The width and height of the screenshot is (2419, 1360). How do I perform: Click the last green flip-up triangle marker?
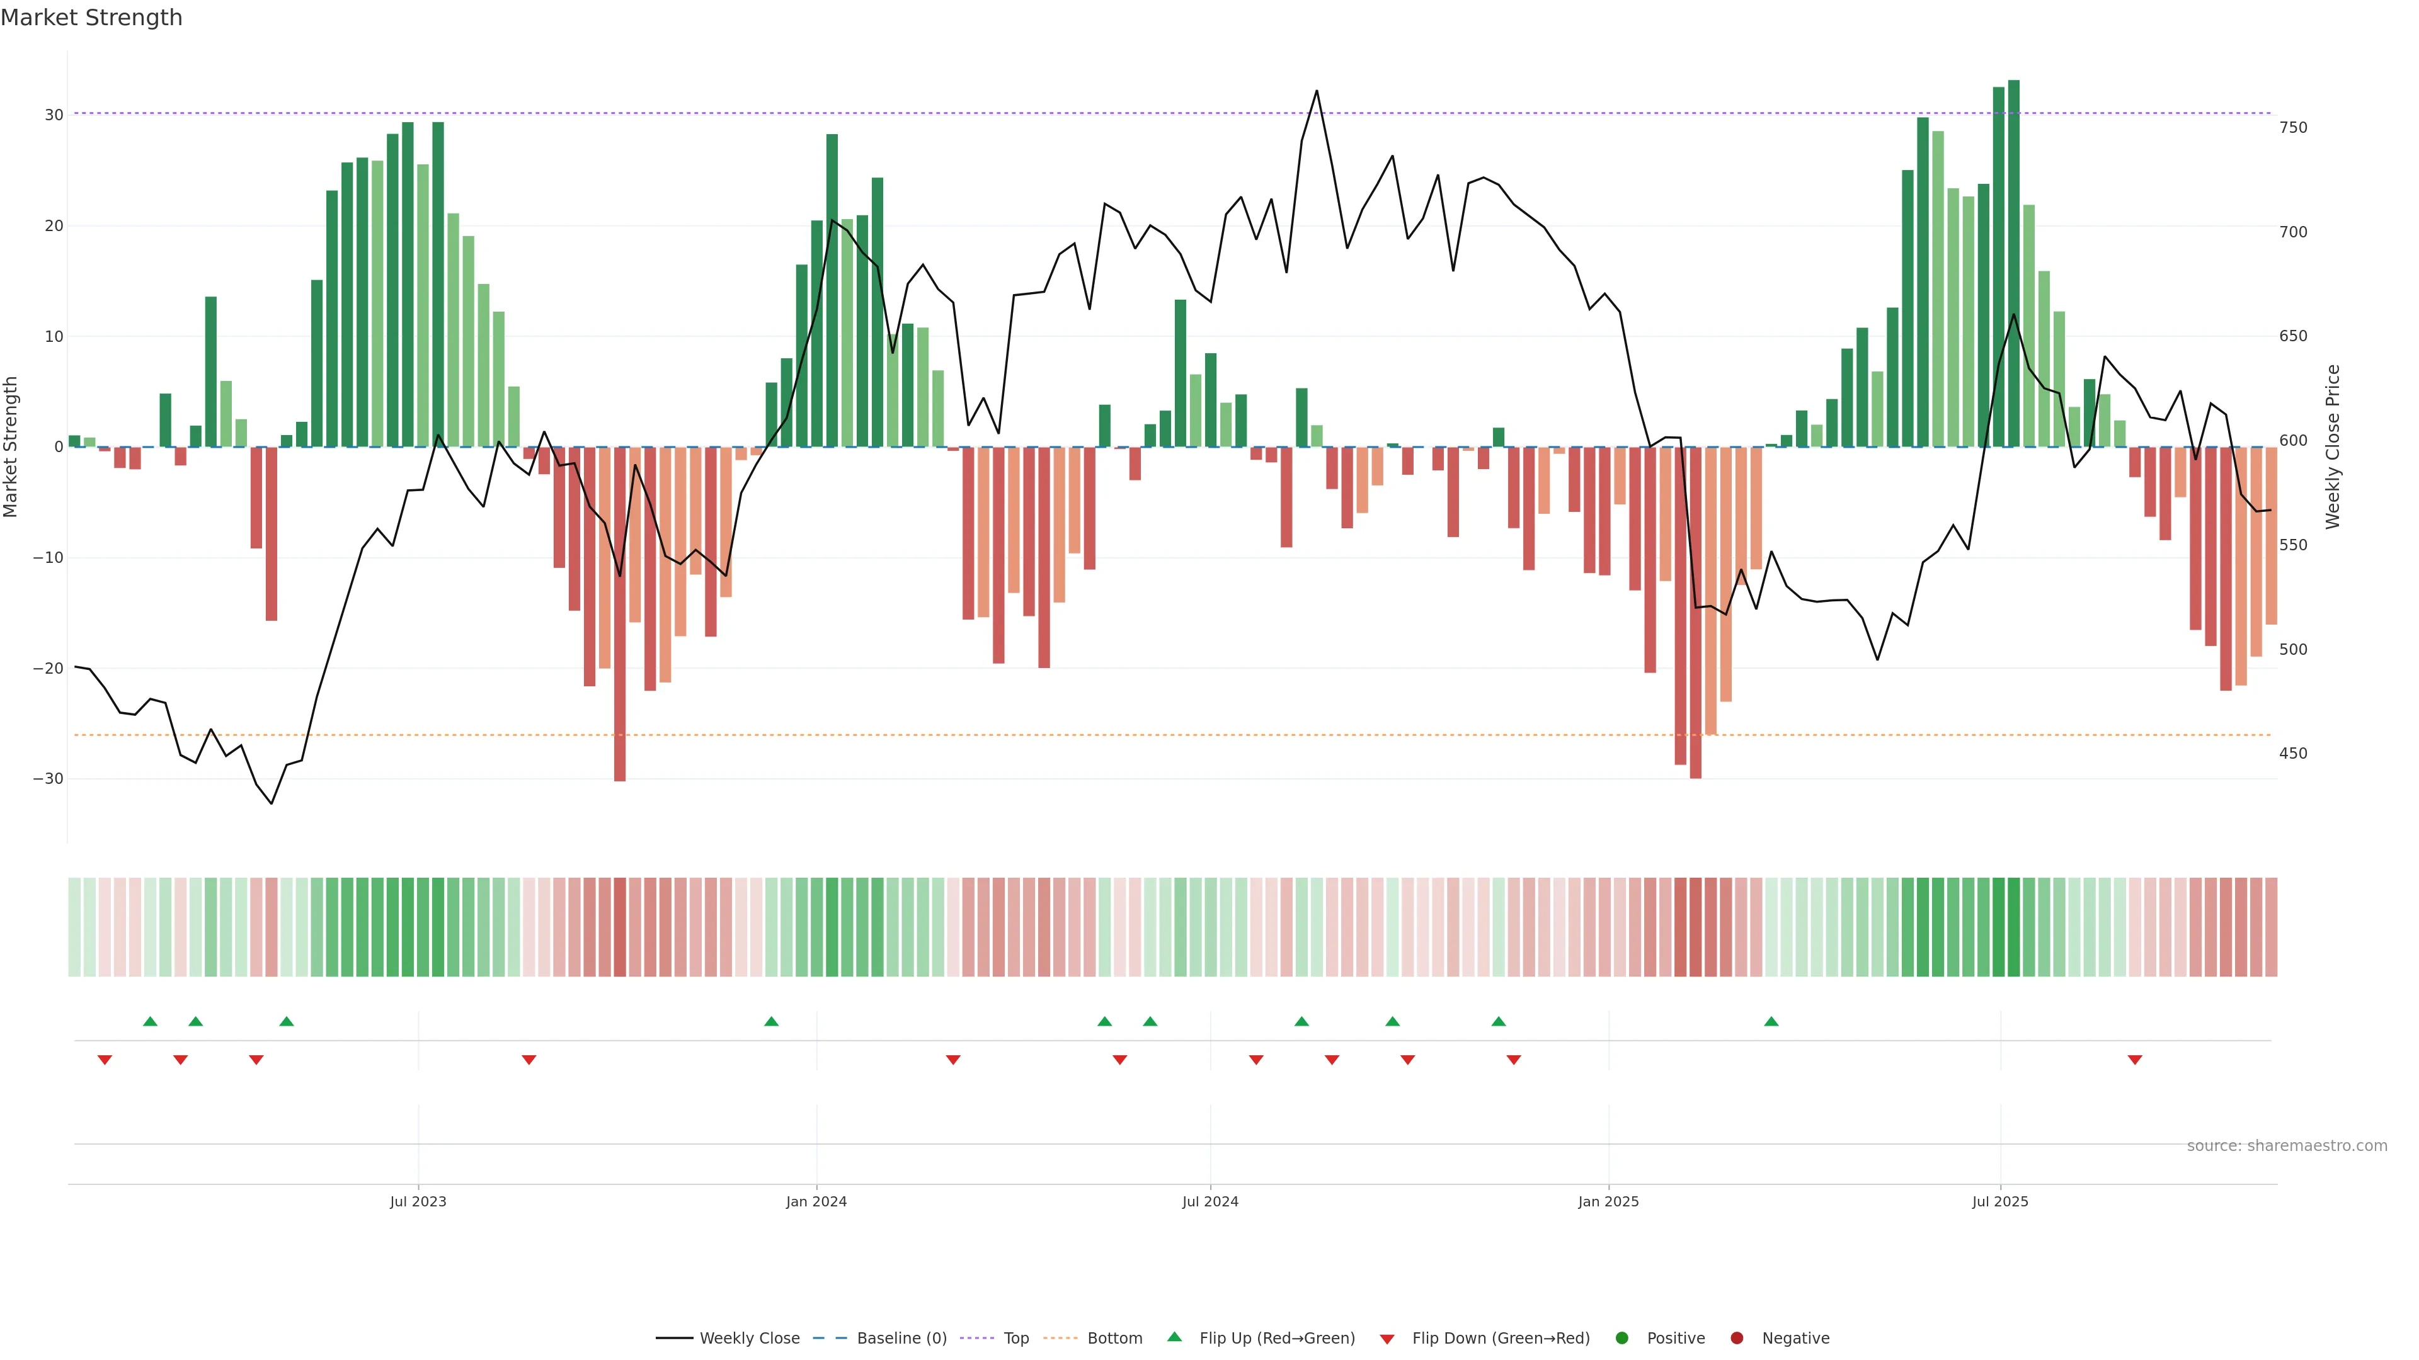1771,1021
